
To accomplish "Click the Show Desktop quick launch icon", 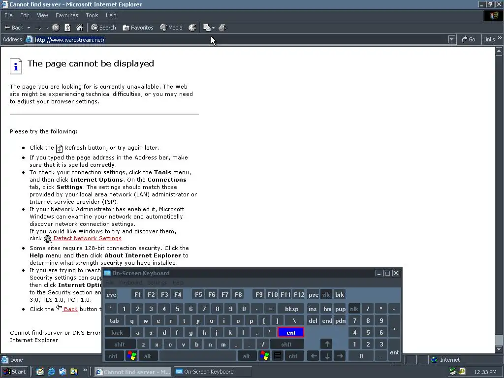I will click(x=40, y=372).
